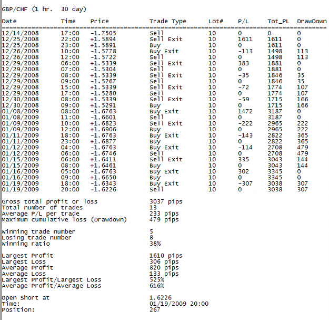329x320 pixels.
Task: Click the Winning ratio value 38%
Action: point(155,244)
